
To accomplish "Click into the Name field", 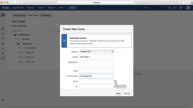I will [96, 57].
